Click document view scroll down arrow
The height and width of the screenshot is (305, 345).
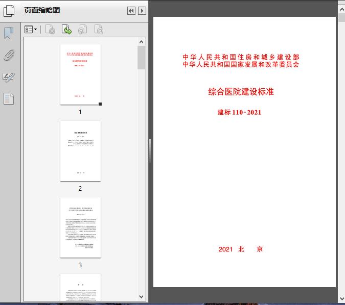click(x=342, y=299)
